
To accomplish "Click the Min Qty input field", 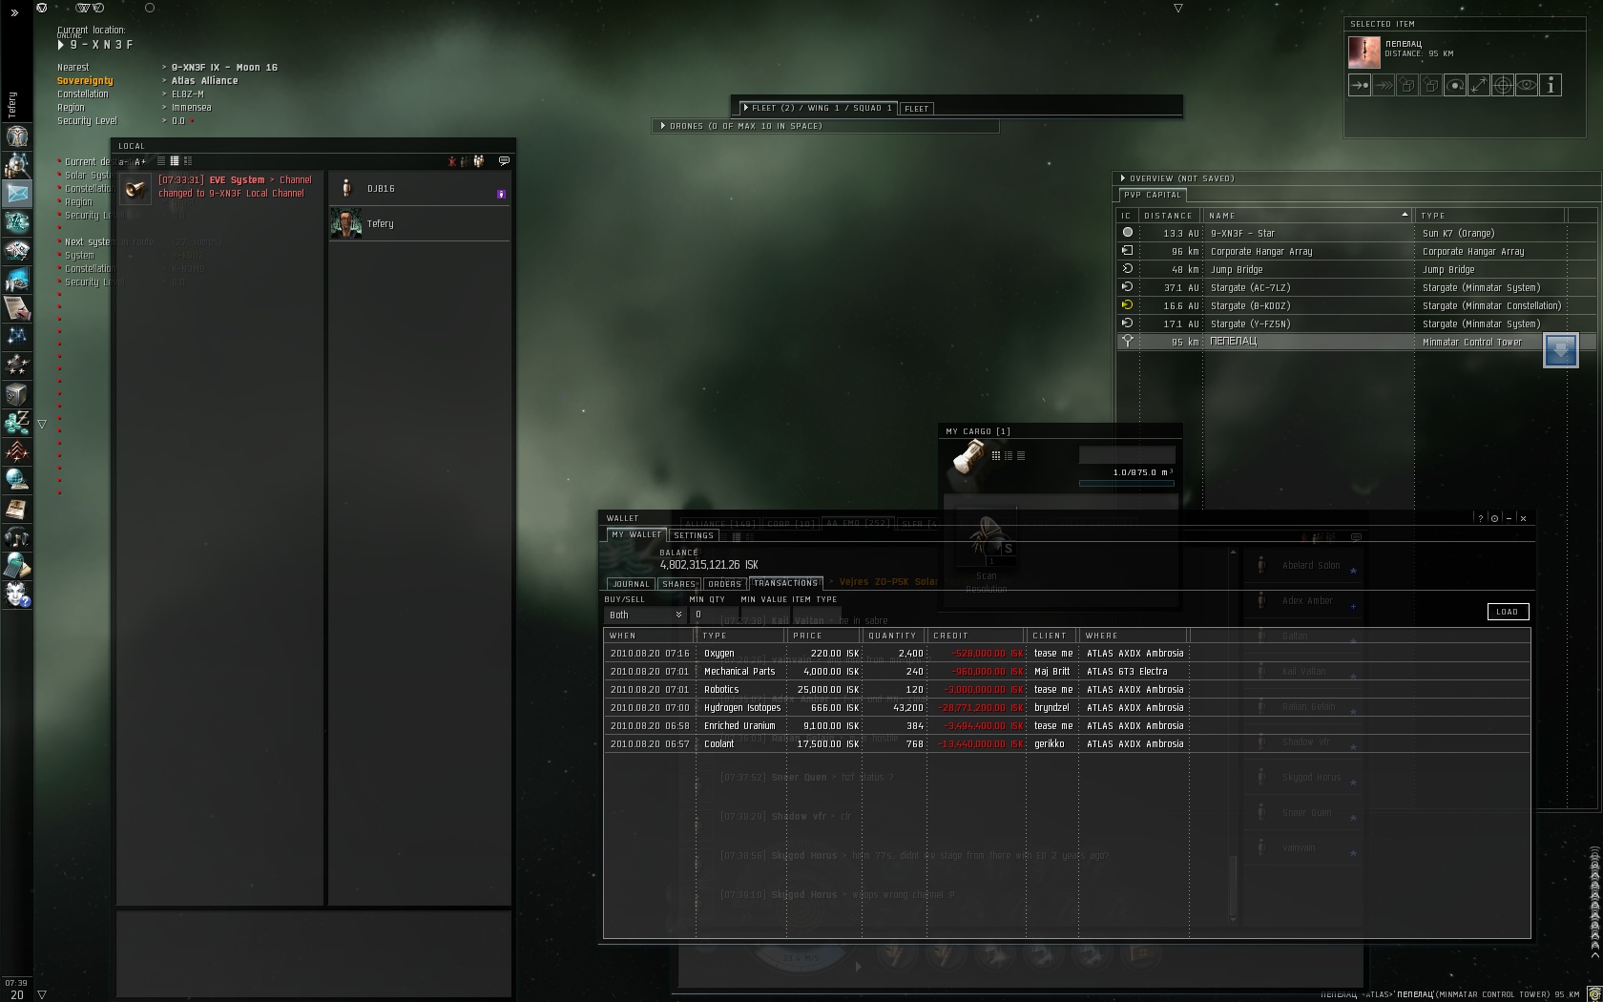I will pos(714,616).
